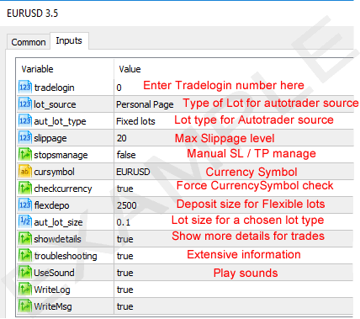360x319 pixels.
Task: Select the checkcurrency variable name
Action: click(63, 189)
